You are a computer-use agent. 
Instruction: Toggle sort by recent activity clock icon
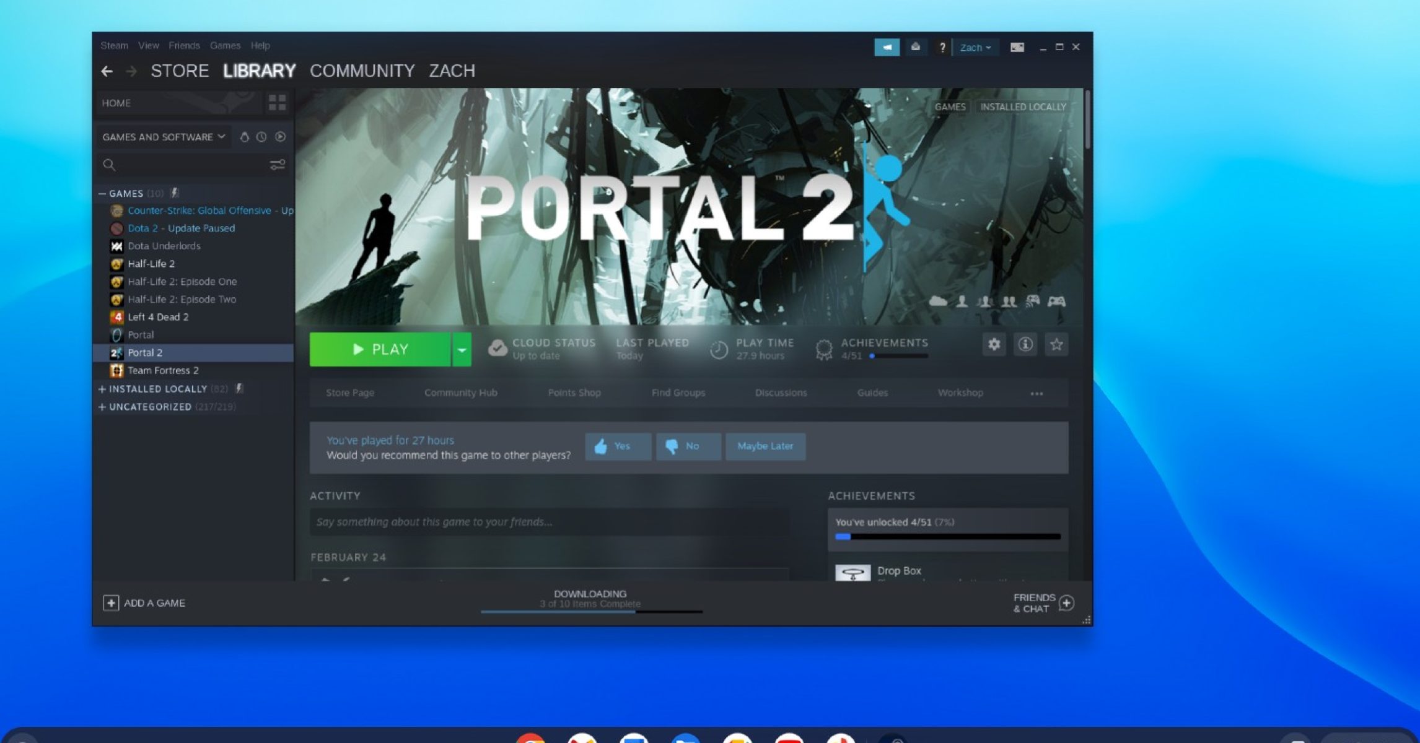click(261, 137)
